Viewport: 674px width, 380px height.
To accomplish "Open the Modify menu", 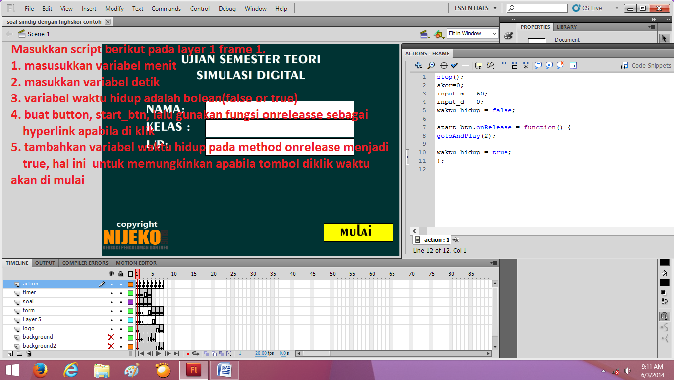I will 114,8.
